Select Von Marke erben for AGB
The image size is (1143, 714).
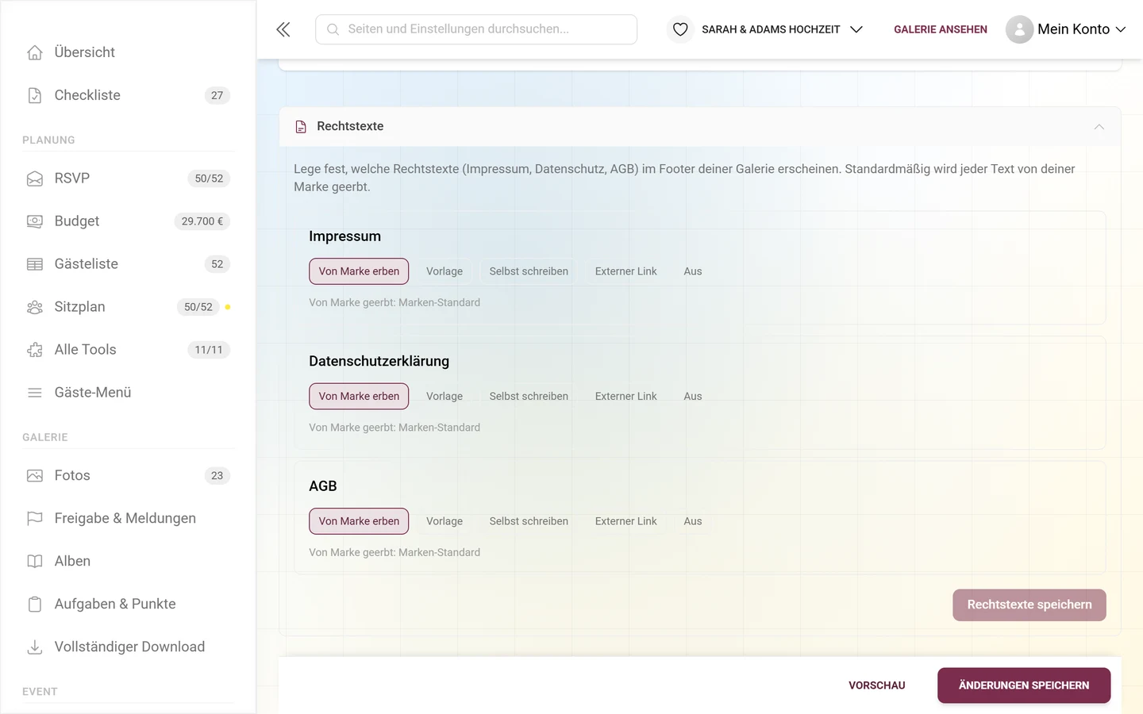(359, 521)
